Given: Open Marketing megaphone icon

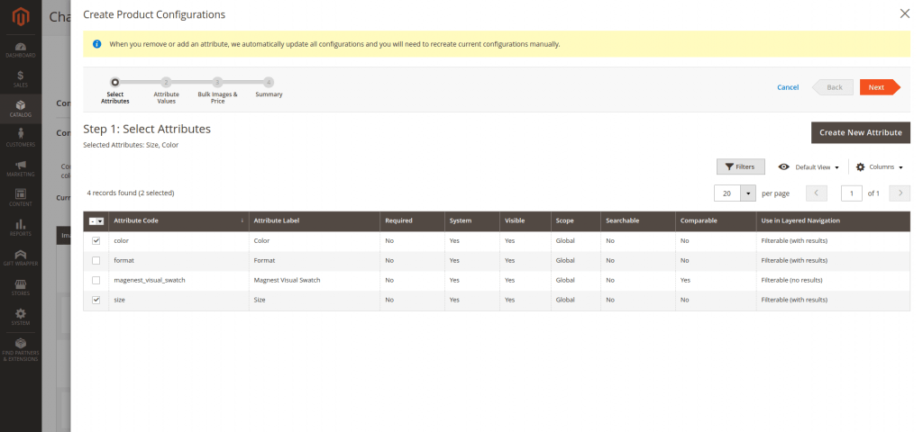Looking at the screenshot, I should 20,168.
